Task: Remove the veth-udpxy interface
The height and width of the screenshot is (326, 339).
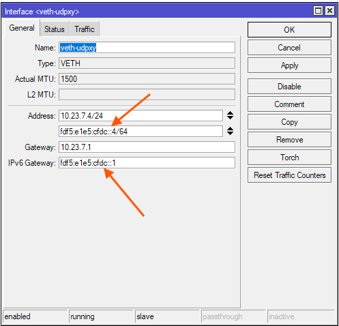Action: pyautogui.click(x=289, y=140)
